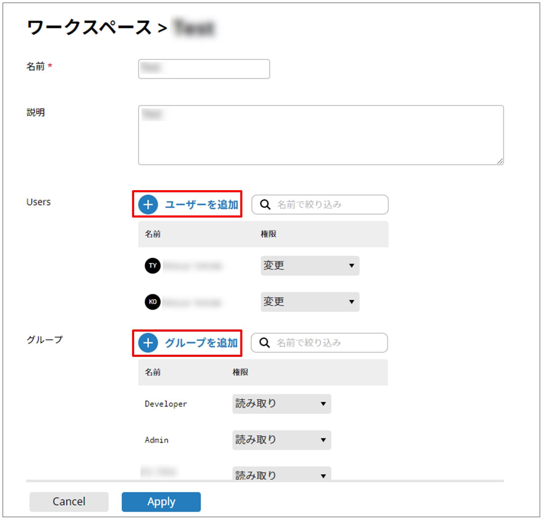
Task: Click the ユーザーを追加 link
Action: [202, 205]
